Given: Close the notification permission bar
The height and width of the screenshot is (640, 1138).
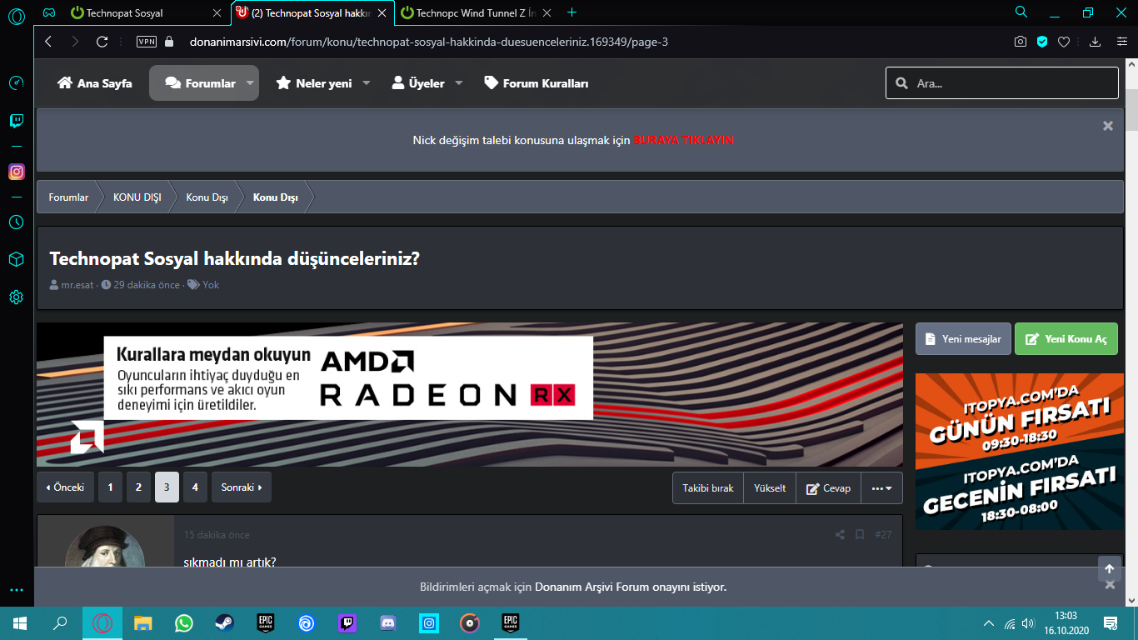Looking at the screenshot, I should point(1110,585).
